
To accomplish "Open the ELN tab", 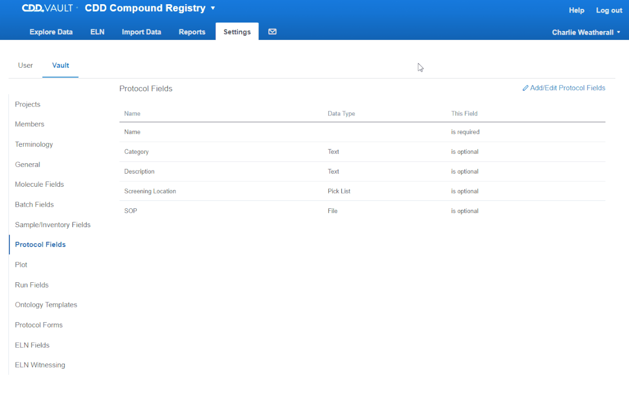I will (97, 32).
